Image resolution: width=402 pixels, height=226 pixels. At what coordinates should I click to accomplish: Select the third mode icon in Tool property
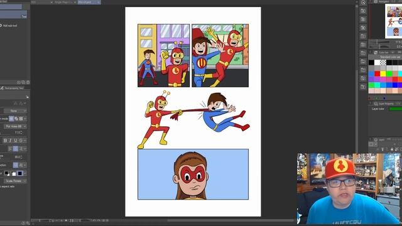21,119
